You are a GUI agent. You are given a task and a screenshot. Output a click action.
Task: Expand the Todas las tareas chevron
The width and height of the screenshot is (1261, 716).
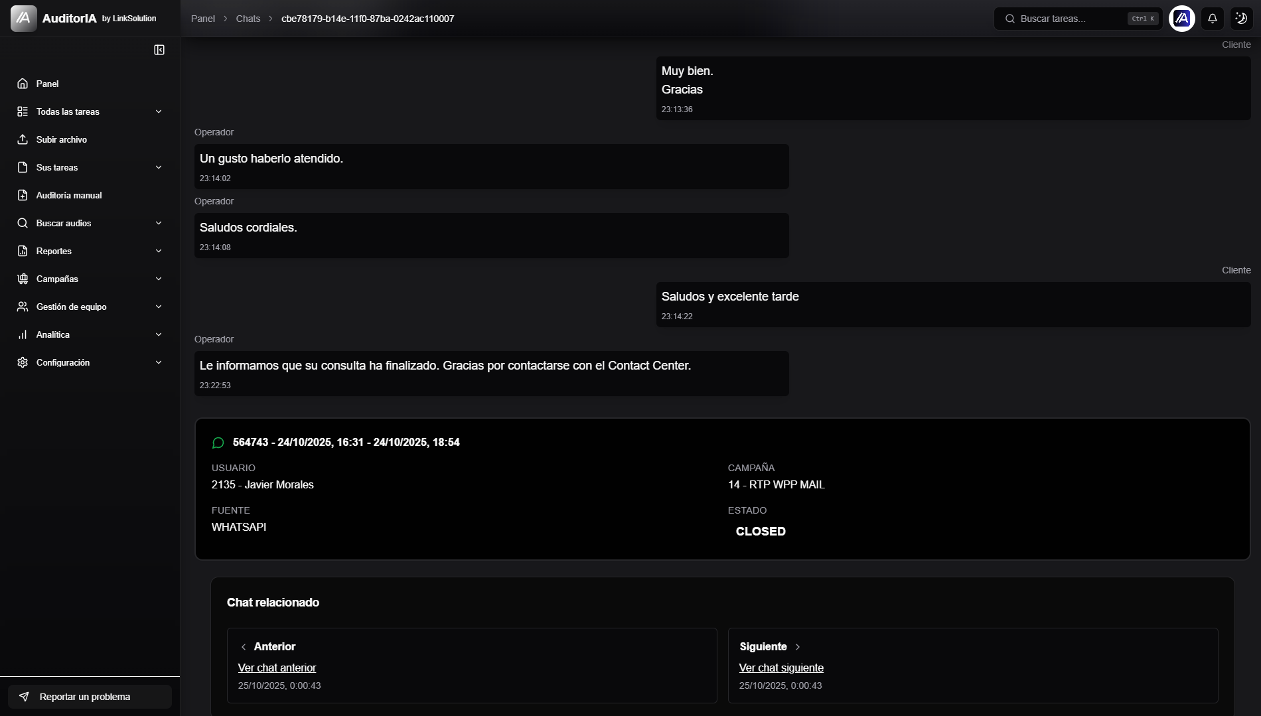click(159, 111)
